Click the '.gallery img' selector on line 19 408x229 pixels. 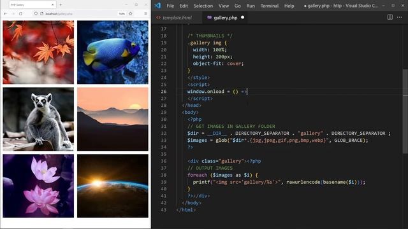point(204,43)
